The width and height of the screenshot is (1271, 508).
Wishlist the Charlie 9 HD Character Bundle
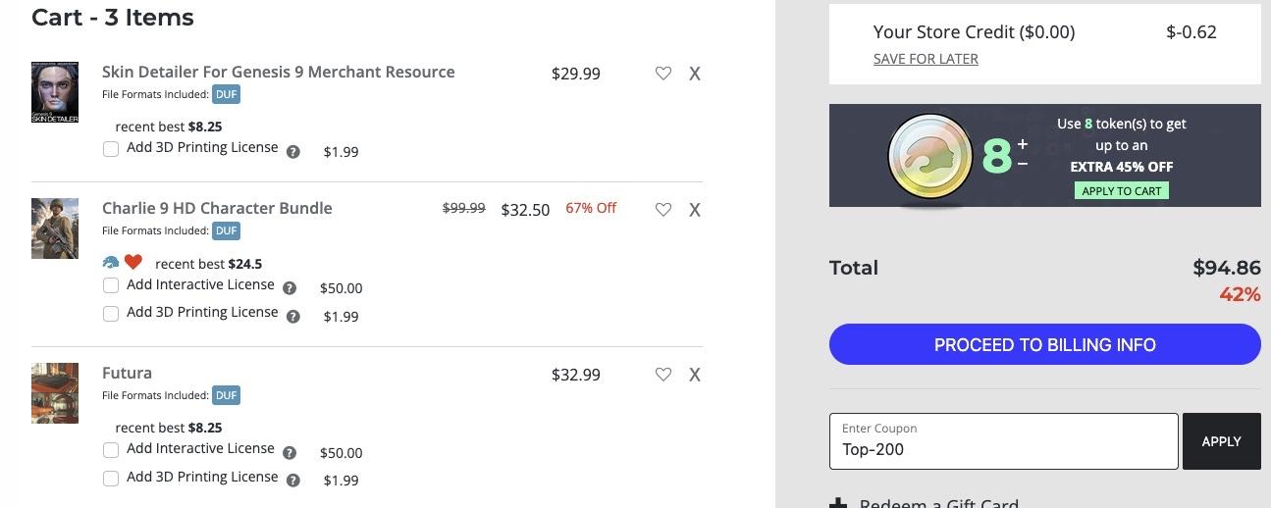click(663, 209)
